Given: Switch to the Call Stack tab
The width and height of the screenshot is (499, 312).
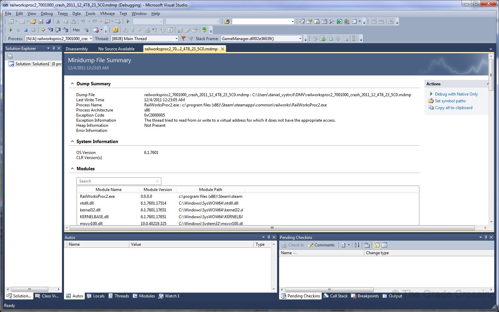Looking at the screenshot, I should (x=335, y=296).
